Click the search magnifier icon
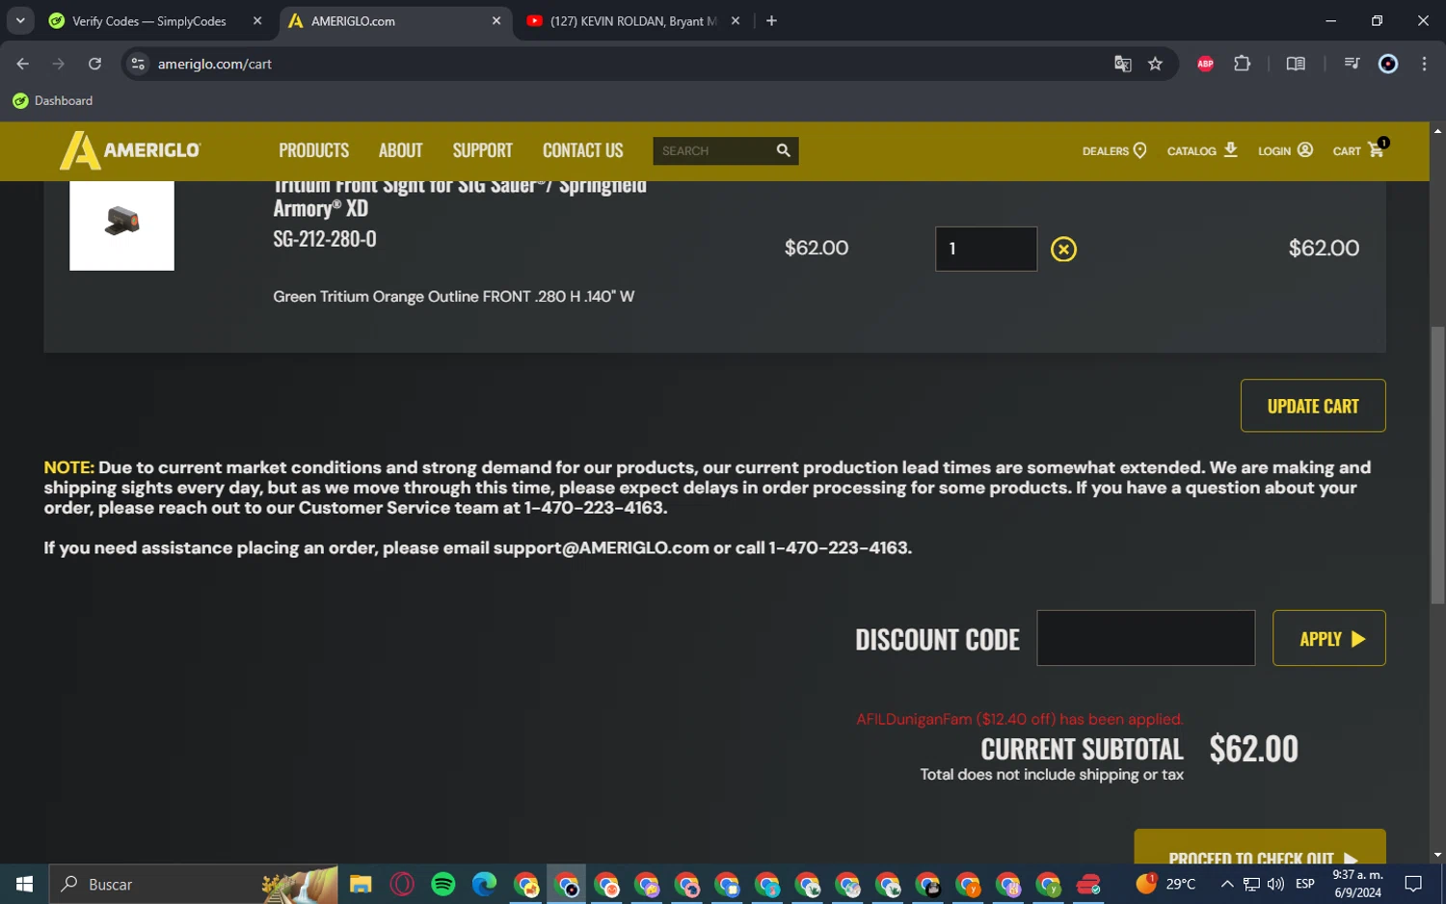This screenshot has width=1446, height=904. (x=783, y=150)
